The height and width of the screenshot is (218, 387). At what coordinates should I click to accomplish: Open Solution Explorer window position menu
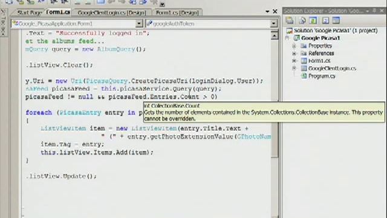(x=368, y=11)
